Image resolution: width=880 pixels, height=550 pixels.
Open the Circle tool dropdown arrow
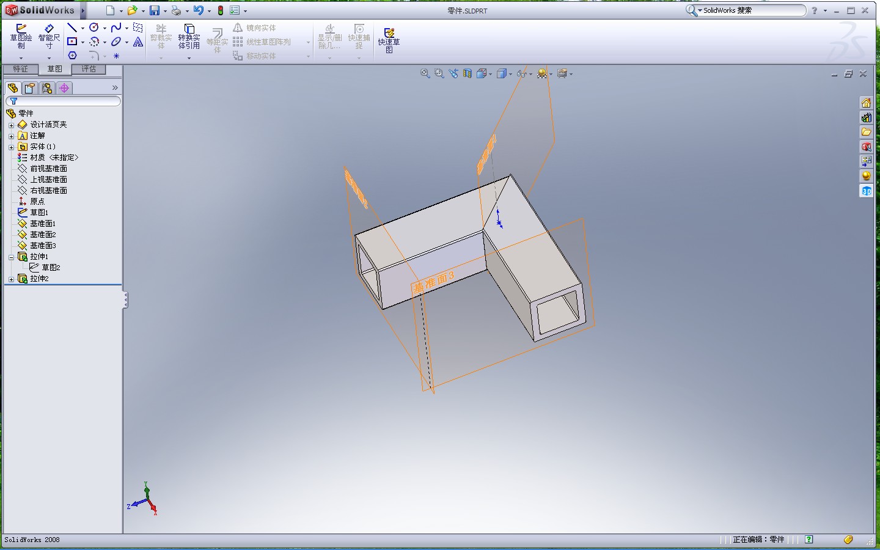(105, 28)
